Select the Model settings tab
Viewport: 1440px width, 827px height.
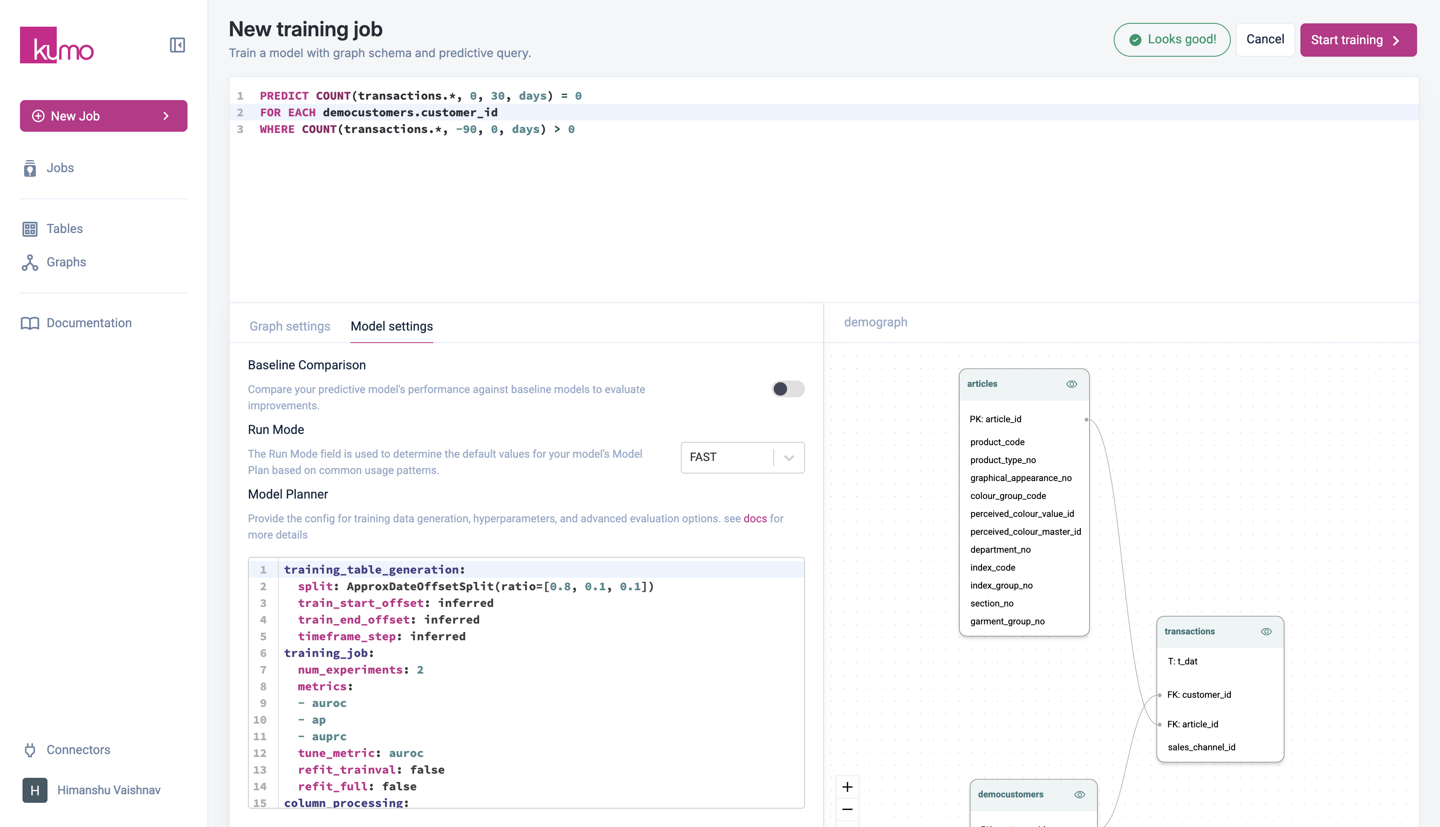pos(391,326)
